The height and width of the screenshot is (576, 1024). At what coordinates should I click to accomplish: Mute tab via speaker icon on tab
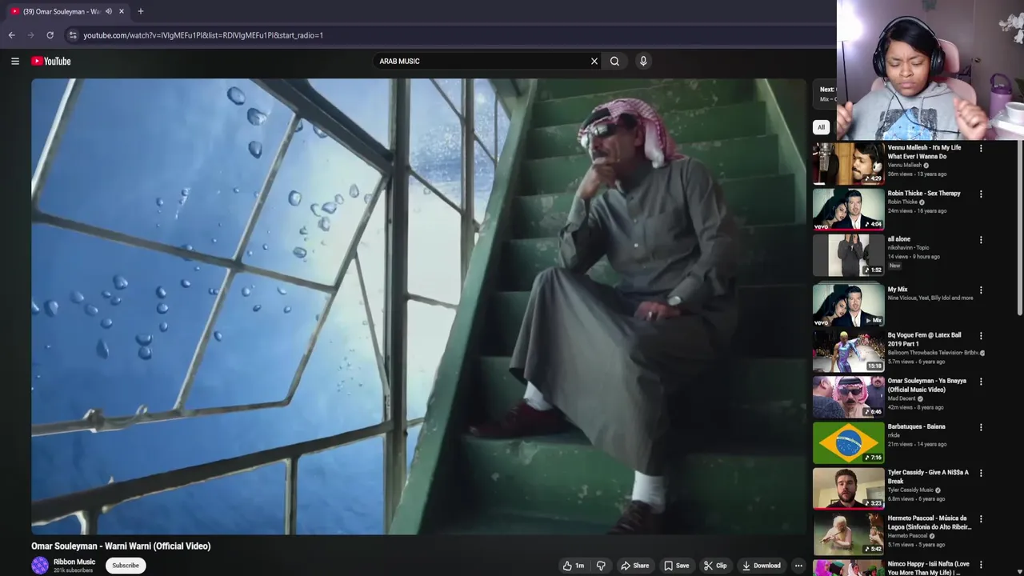109,11
